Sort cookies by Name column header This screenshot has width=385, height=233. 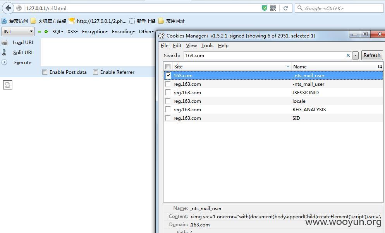(x=334, y=66)
